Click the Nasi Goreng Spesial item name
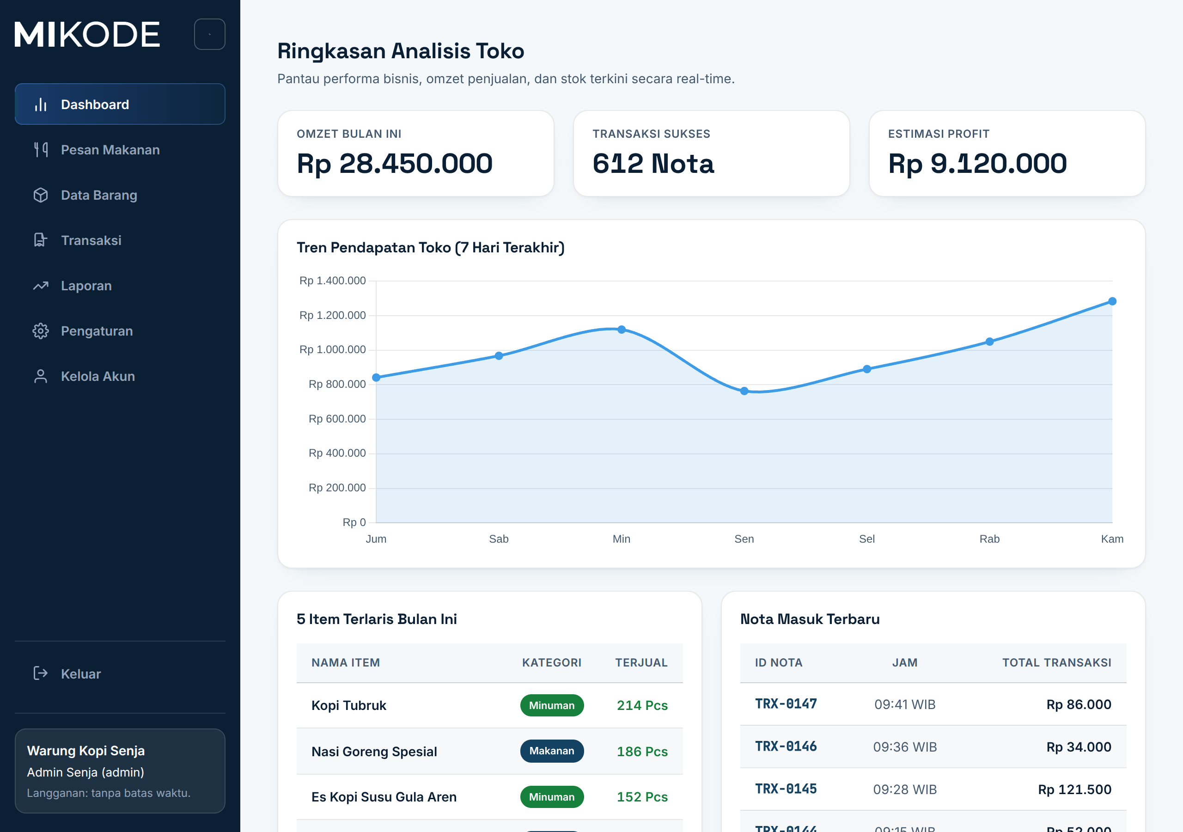 [374, 751]
